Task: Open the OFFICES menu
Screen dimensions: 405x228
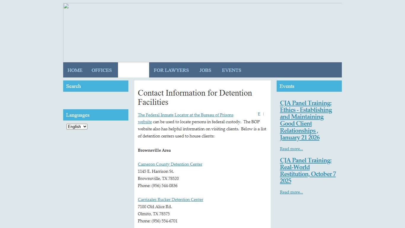Action: point(102,70)
